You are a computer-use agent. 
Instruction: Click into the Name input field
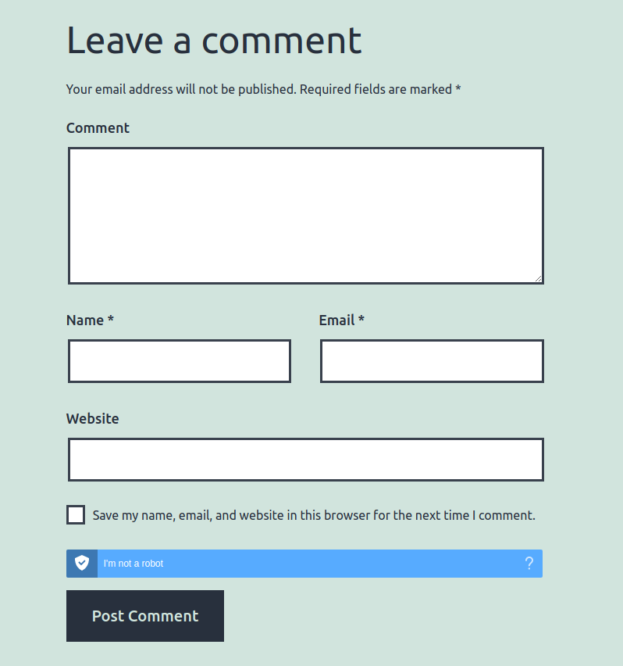[x=180, y=361]
